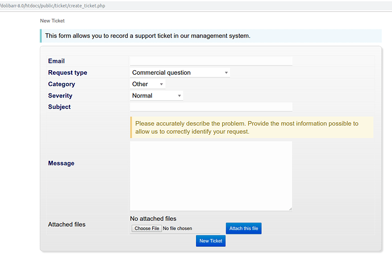Click the Subject text field
This screenshot has width=392, height=265.
pyautogui.click(x=211, y=107)
